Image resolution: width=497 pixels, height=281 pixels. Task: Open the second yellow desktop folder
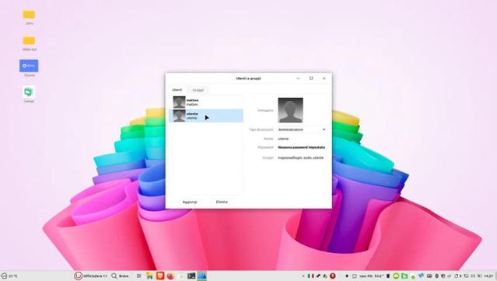(29, 40)
